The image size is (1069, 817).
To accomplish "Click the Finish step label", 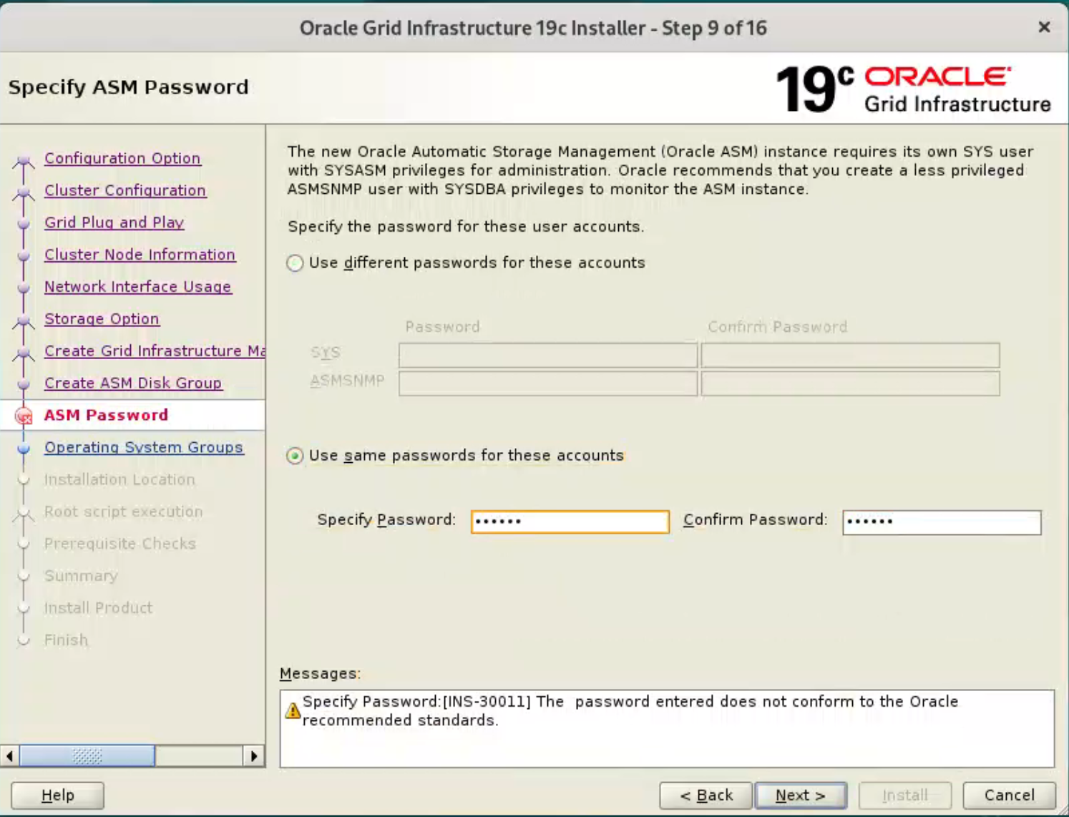I will [x=66, y=640].
